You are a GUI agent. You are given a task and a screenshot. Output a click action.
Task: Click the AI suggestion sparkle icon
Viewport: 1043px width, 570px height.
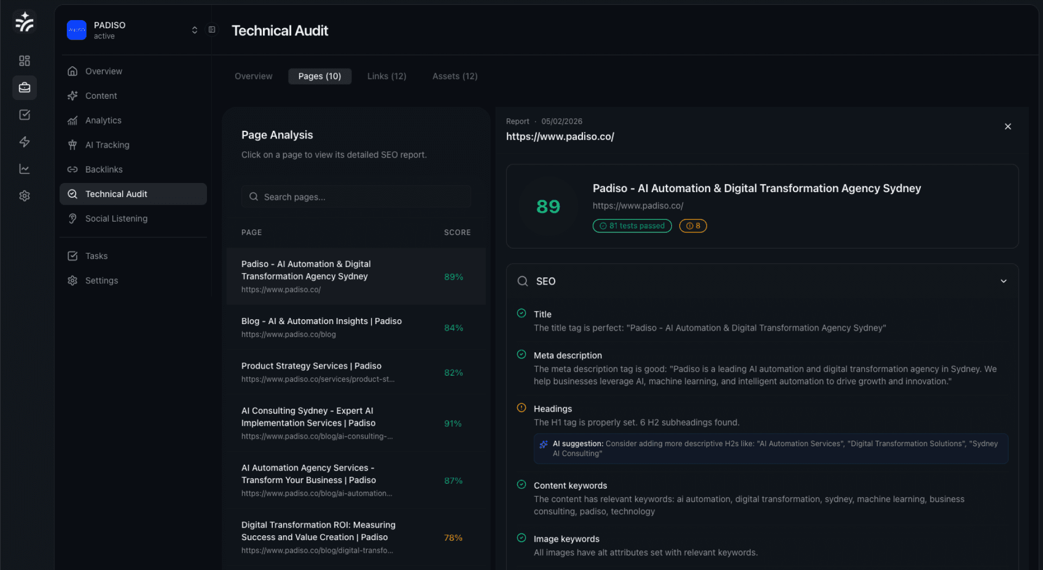click(544, 445)
